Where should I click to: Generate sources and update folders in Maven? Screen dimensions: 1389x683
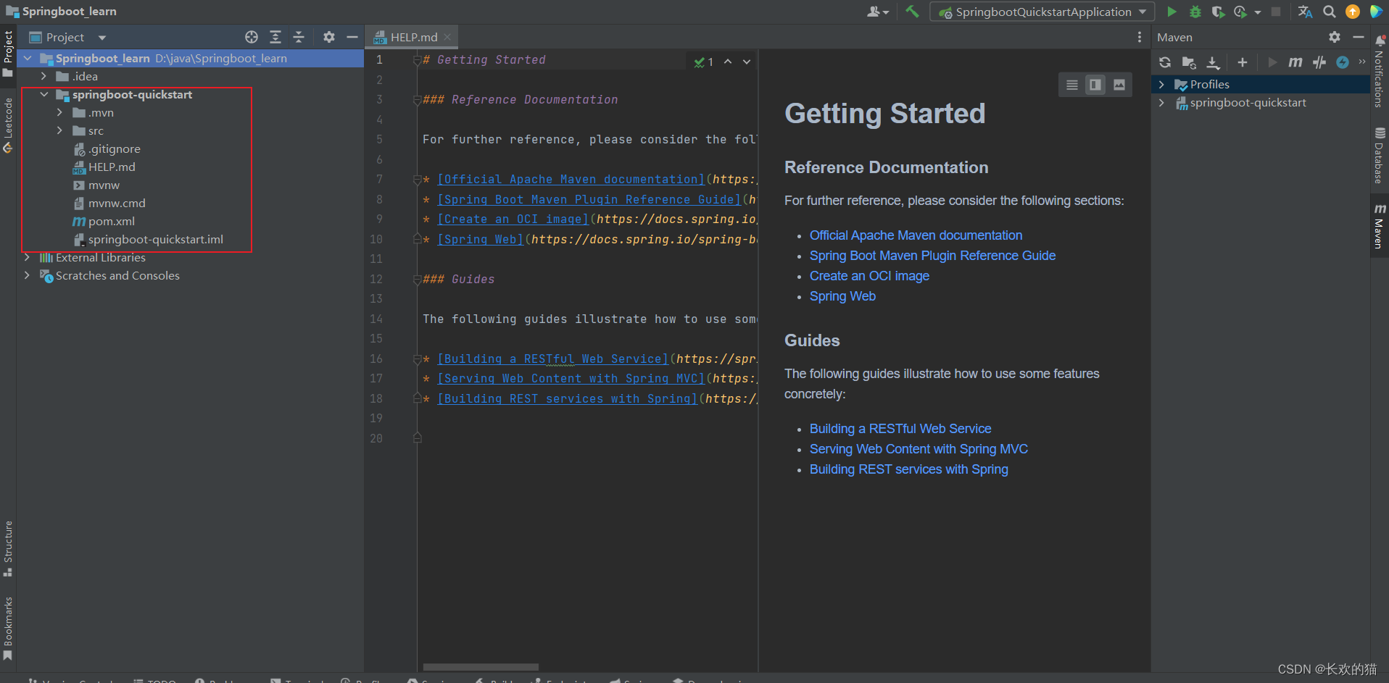click(1189, 62)
